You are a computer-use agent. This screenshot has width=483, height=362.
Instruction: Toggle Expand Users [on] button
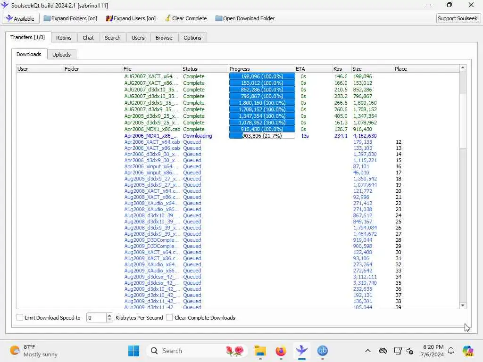click(x=131, y=18)
